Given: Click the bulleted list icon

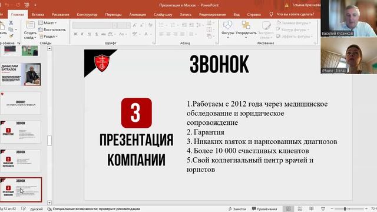Looking at the screenshot, I should pyautogui.click(x=161, y=25).
